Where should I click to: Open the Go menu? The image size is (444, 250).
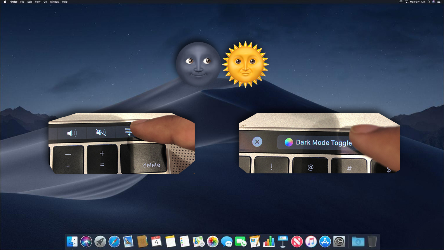click(45, 2)
